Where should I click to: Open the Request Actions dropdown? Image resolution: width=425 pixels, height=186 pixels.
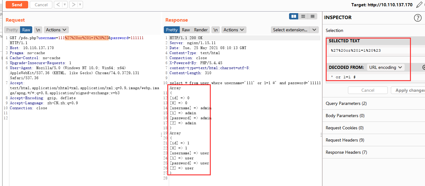pos(56,30)
